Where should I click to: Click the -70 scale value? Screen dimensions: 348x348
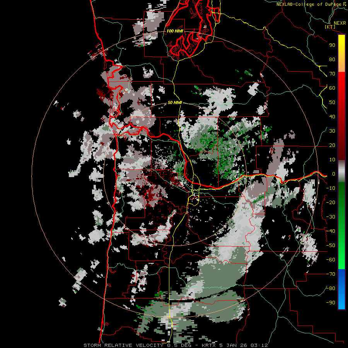click(x=331, y=274)
